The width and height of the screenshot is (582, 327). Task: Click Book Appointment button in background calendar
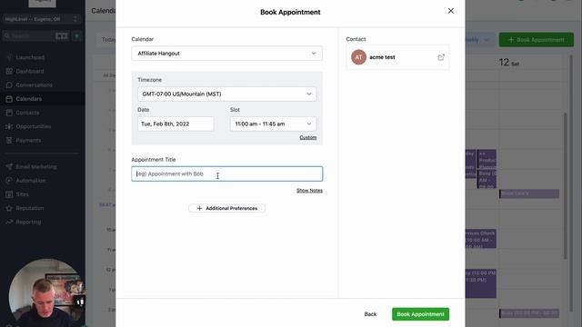[537, 40]
